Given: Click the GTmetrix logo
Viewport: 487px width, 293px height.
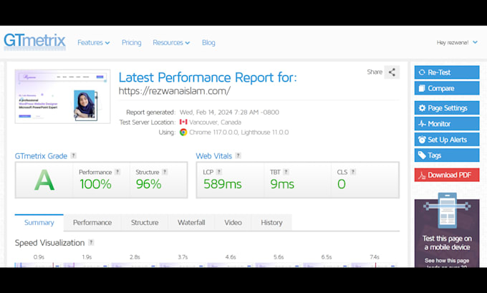Looking at the screenshot, I should point(34,42).
